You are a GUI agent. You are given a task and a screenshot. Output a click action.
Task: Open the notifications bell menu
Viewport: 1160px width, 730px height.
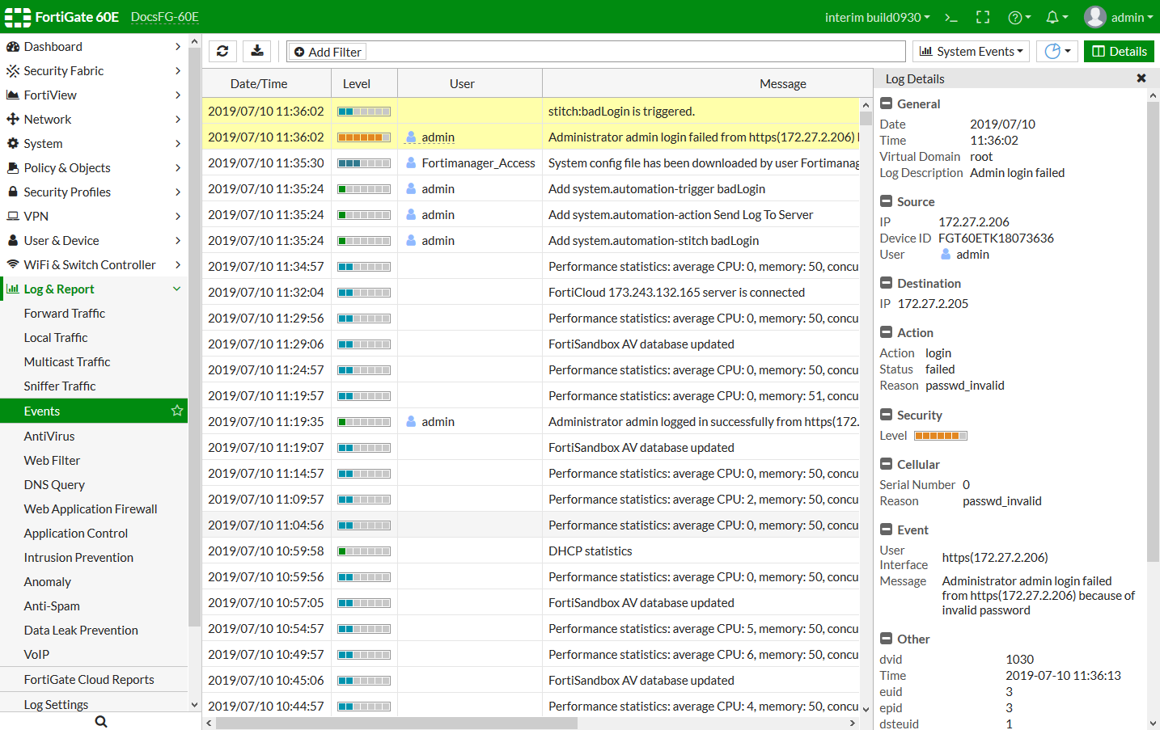(1056, 18)
